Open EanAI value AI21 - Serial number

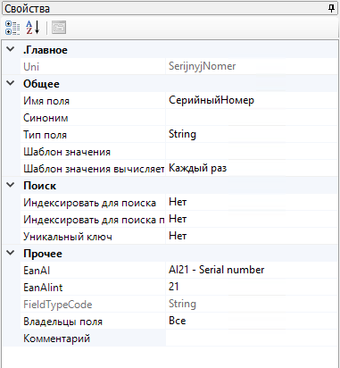tap(252, 270)
